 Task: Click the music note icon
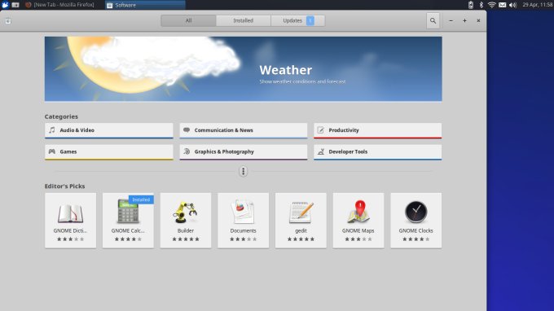(52, 130)
